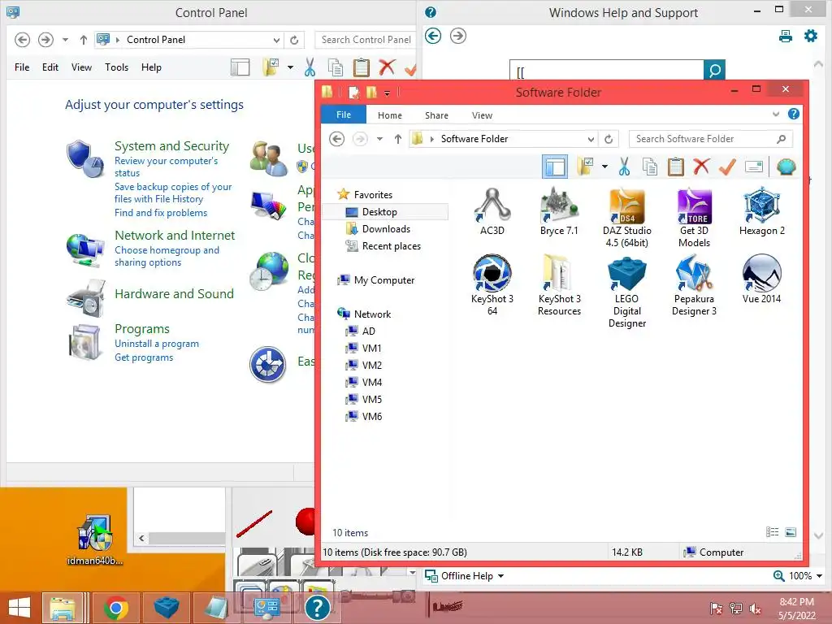Open the DAZ Studio 4.5 (64bit) shortcut

point(626,218)
